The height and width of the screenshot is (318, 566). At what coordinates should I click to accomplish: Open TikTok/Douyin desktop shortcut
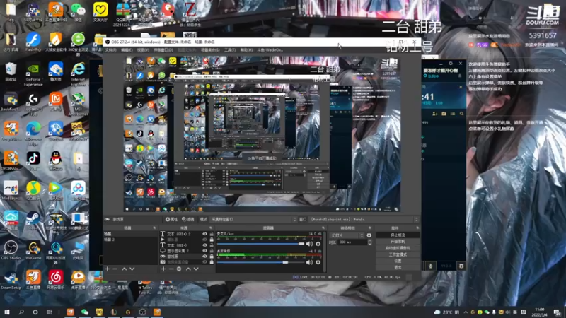pos(33,160)
